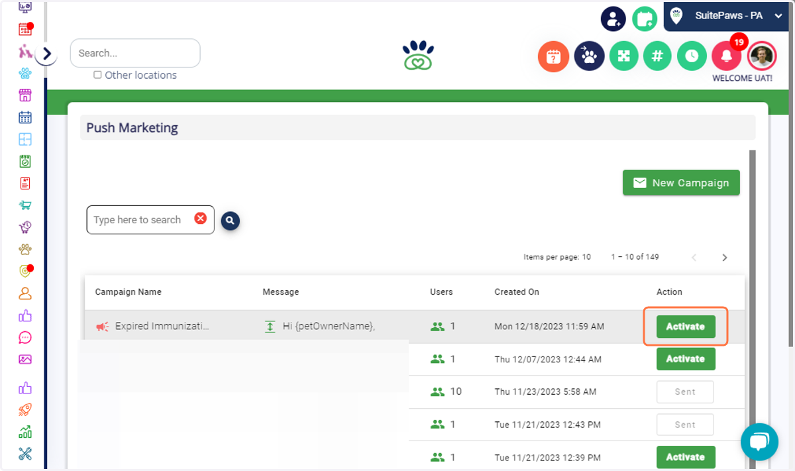Click the Type here to search field
This screenshot has height=471, width=795.
pos(150,219)
